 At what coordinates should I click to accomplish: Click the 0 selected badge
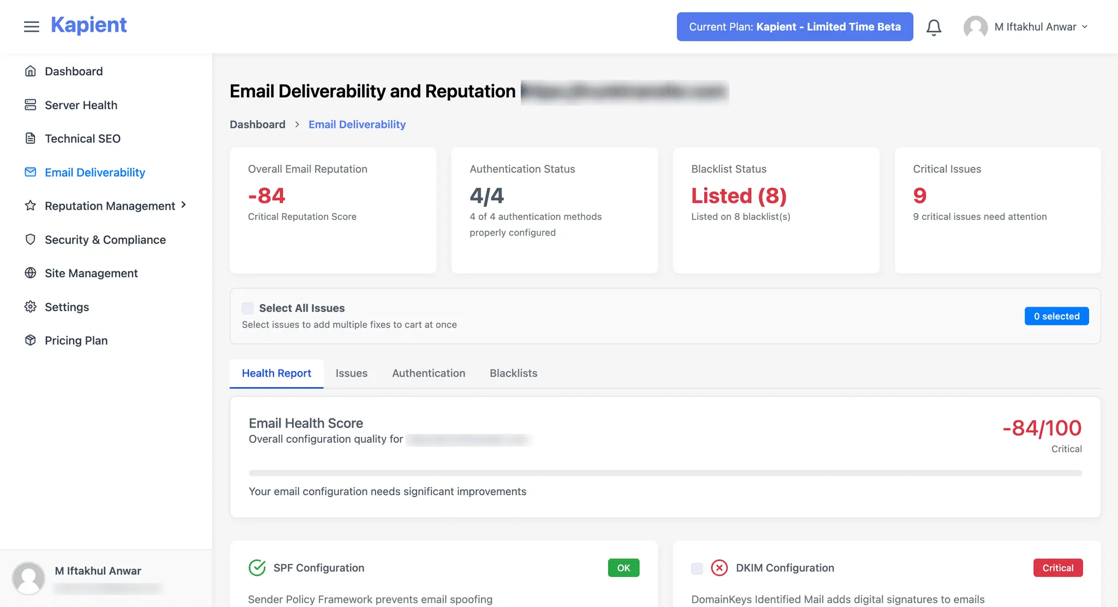tap(1056, 316)
